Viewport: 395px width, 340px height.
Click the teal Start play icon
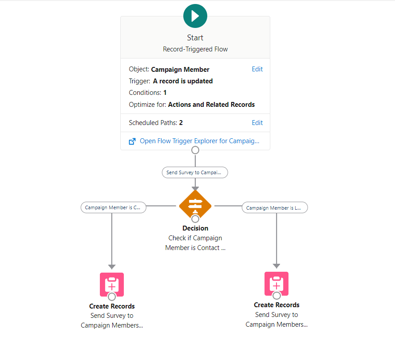(195, 16)
